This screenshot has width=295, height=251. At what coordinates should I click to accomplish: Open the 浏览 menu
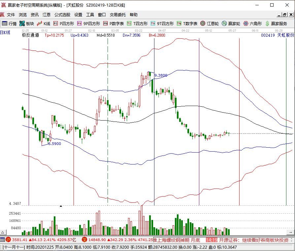coord(22,15)
